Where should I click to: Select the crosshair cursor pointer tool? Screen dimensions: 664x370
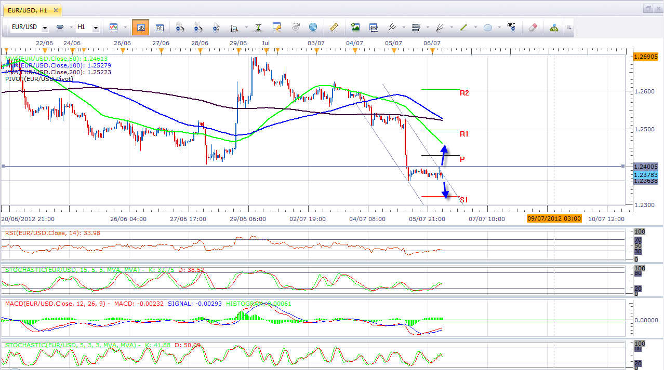pos(216,28)
